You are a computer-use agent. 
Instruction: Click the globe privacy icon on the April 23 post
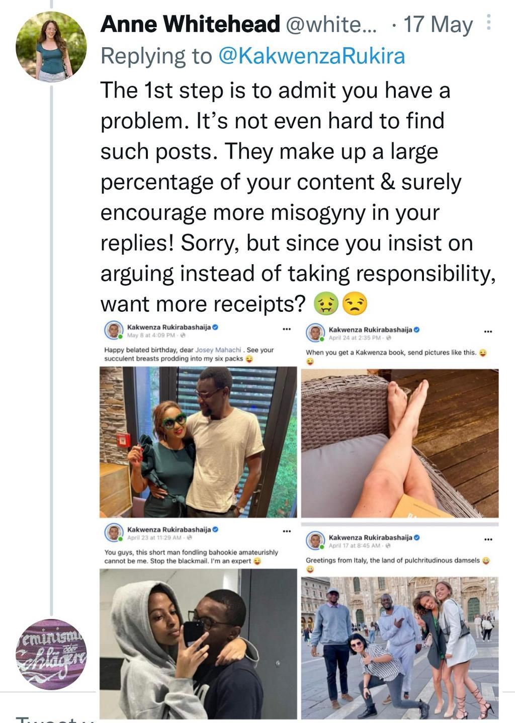point(189,537)
